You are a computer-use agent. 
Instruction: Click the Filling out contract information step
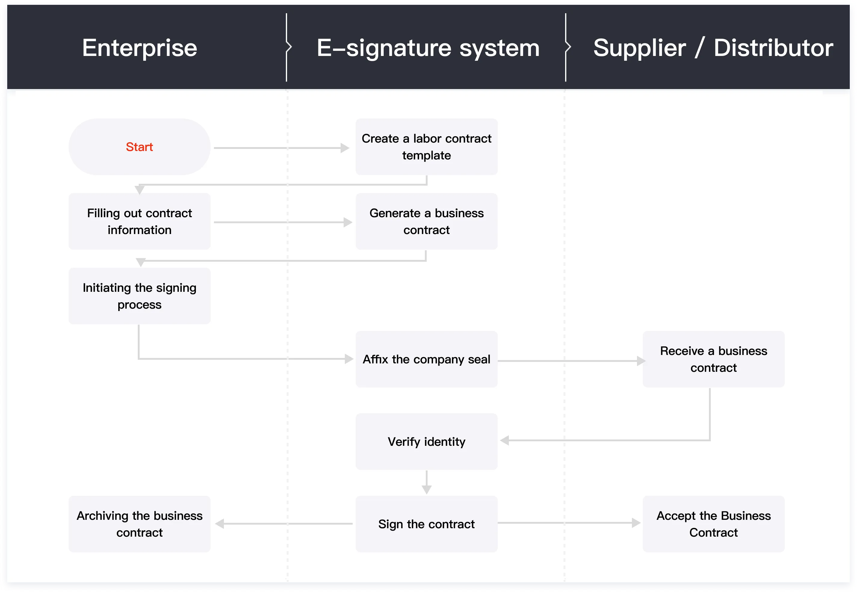click(x=139, y=221)
